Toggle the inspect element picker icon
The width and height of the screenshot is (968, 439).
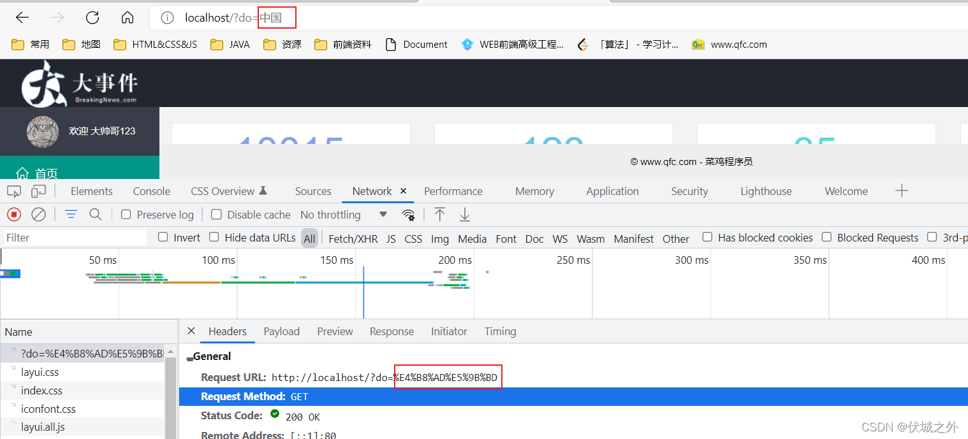[x=14, y=191]
